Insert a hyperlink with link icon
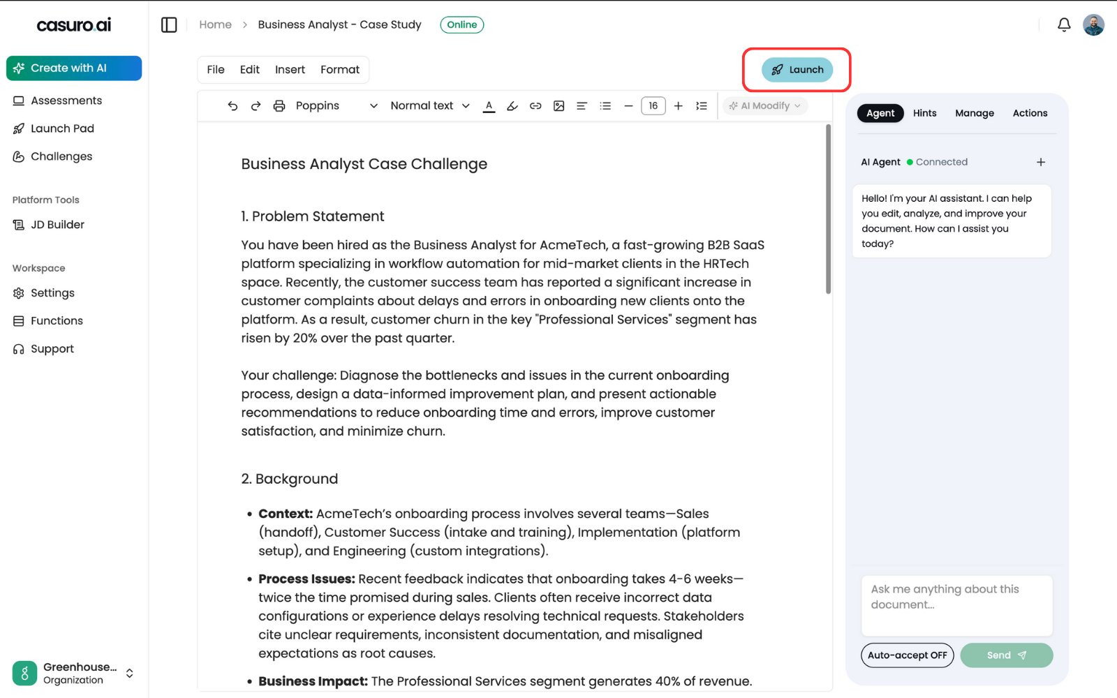1117x698 pixels. pos(535,106)
